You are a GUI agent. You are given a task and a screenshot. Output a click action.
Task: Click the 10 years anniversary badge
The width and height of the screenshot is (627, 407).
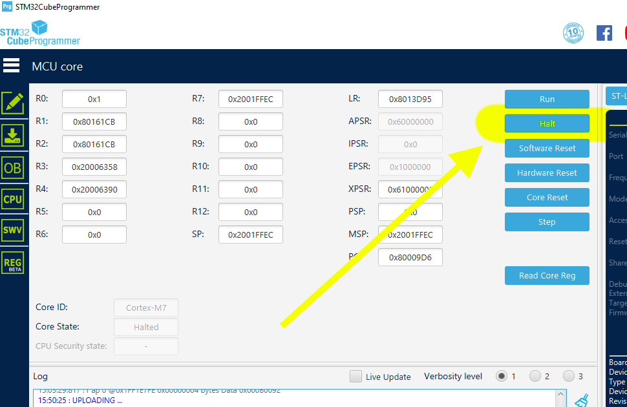tap(573, 33)
